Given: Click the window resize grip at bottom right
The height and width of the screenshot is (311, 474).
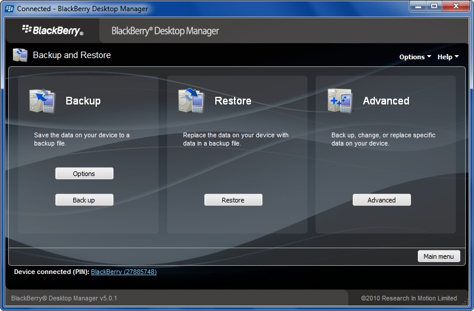Looking at the screenshot, I should tap(466, 302).
